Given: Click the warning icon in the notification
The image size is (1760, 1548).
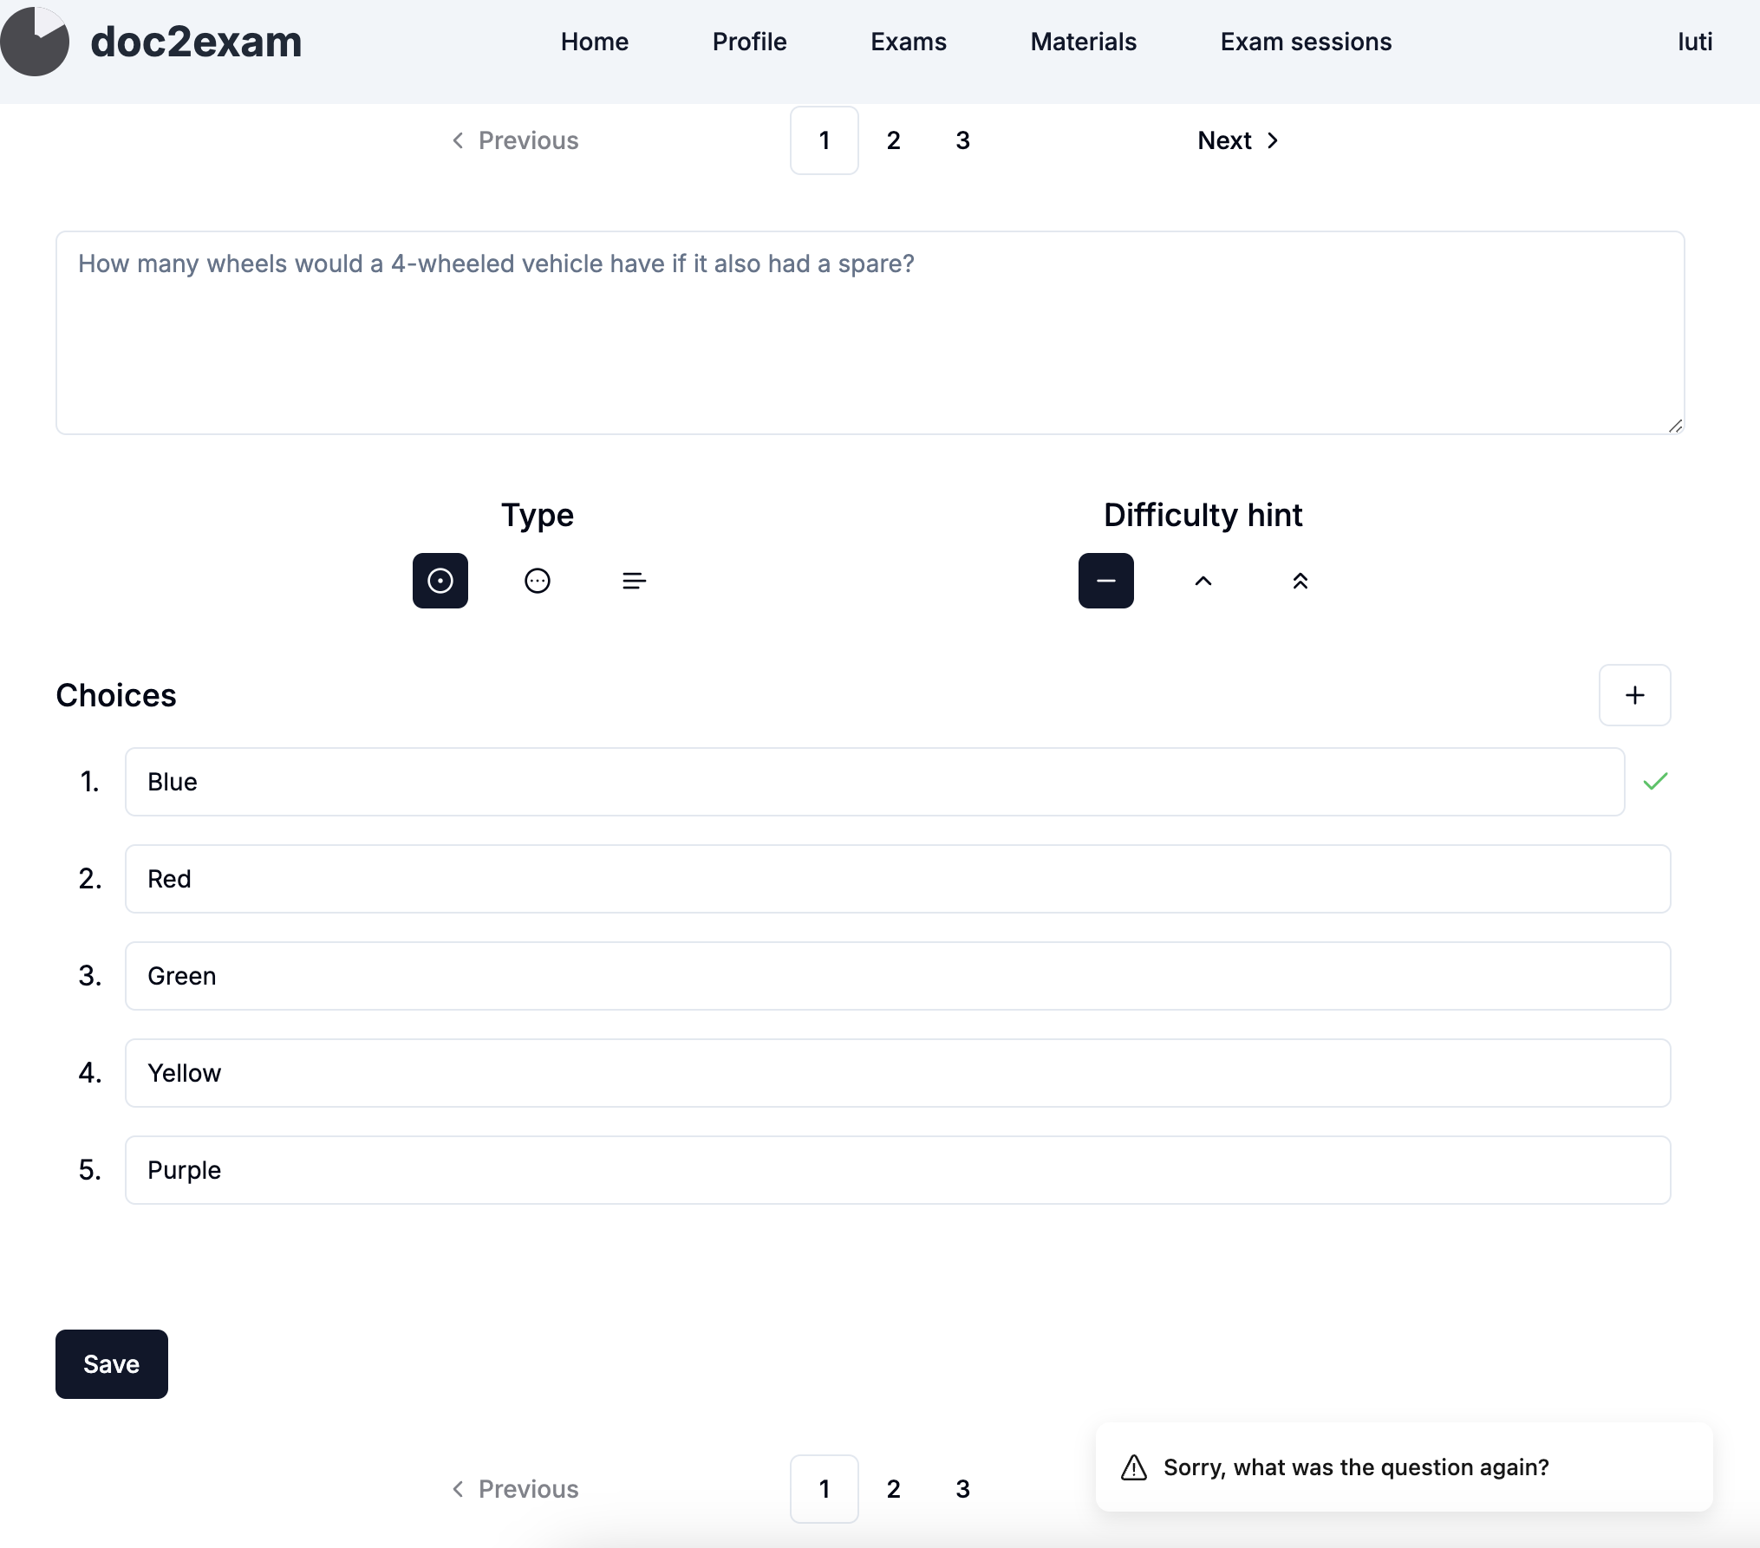Looking at the screenshot, I should [1134, 1467].
